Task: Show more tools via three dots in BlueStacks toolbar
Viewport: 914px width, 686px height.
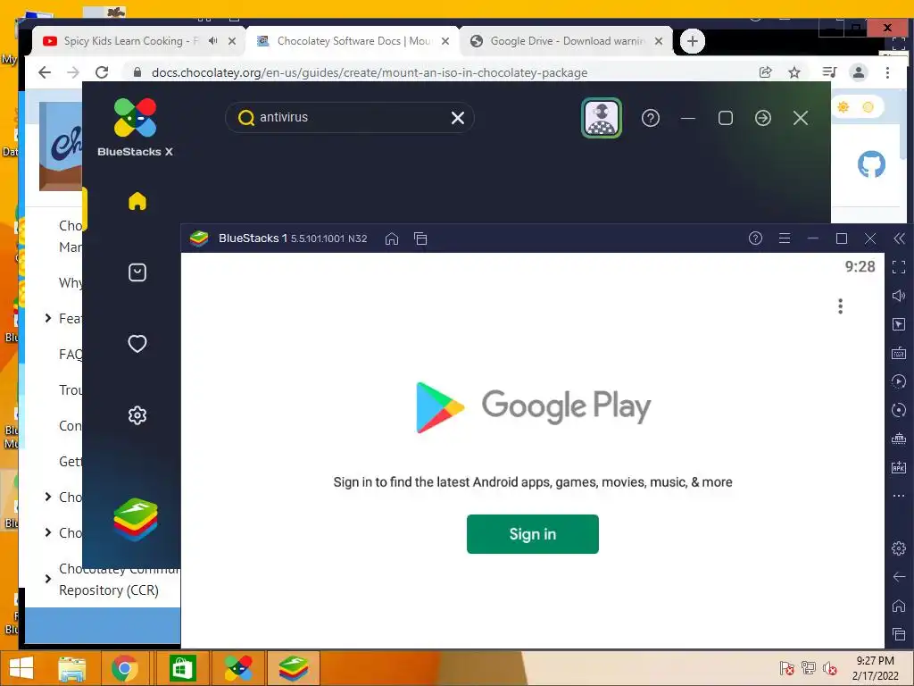Action: click(x=899, y=496)
